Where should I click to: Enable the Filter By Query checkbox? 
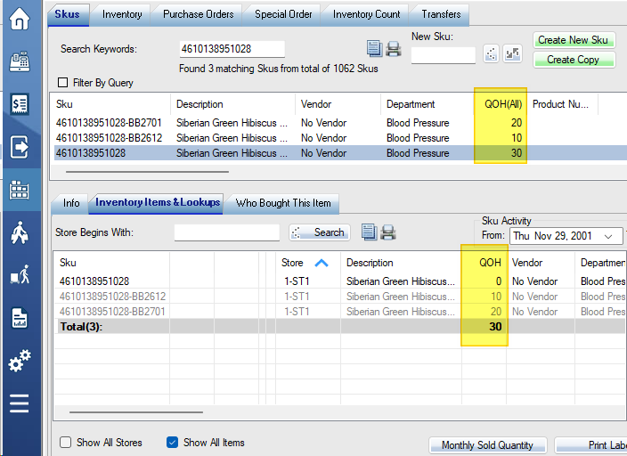63,83
